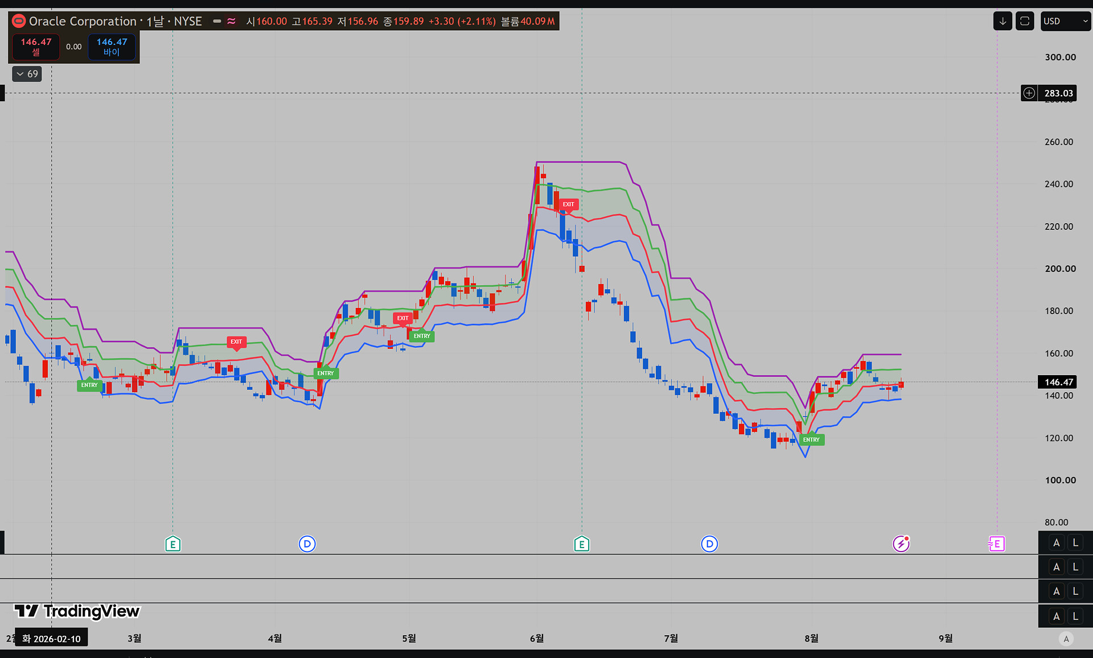This screenshot has height=658, width=1093.
Task: Click the June EXIT signal marker
Action: point(568,204)
